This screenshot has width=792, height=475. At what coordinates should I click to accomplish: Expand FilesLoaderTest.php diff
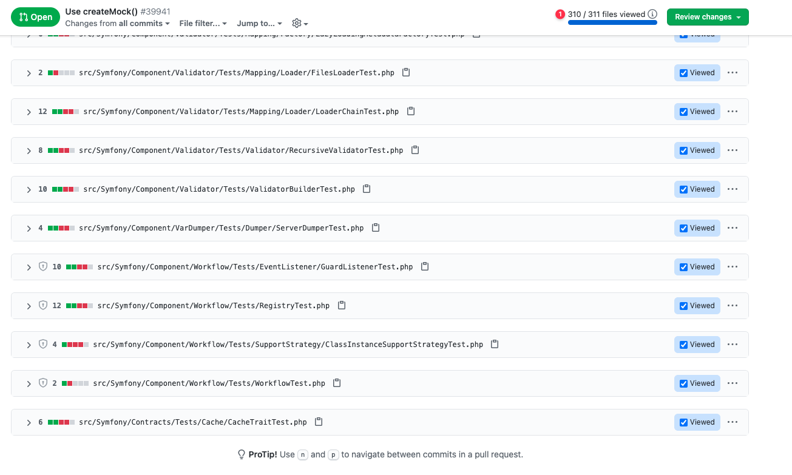click(x=29, y=73)
